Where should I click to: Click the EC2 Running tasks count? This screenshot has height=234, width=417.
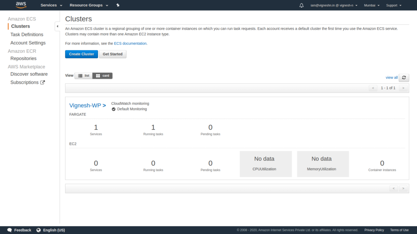point(153,163)
